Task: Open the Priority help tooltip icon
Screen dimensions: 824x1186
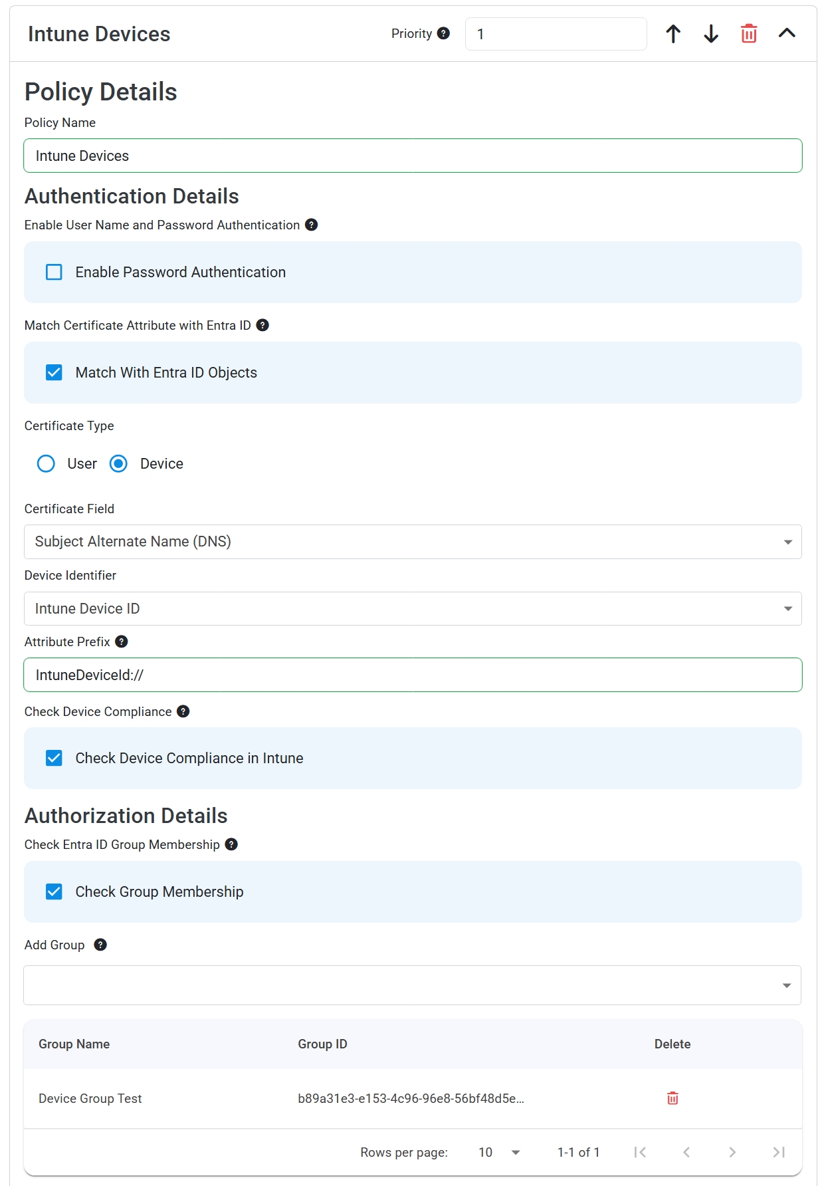Action: (x=444, y=33)
